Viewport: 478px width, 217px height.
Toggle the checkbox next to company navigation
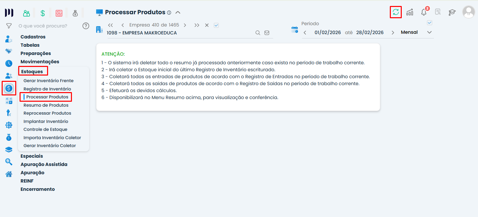click(216, 25)
